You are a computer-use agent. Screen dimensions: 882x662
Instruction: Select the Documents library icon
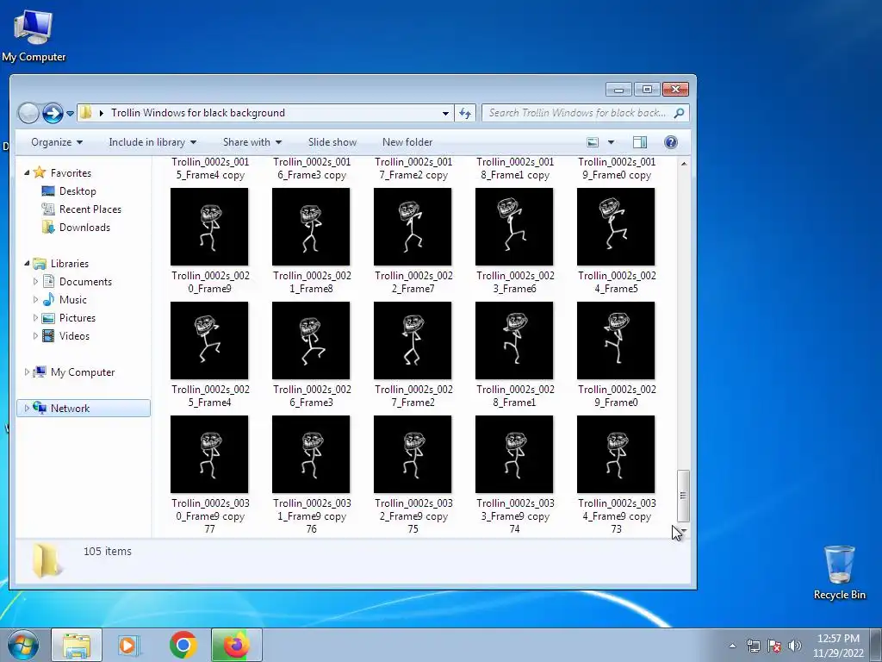[x=48, y=282]
